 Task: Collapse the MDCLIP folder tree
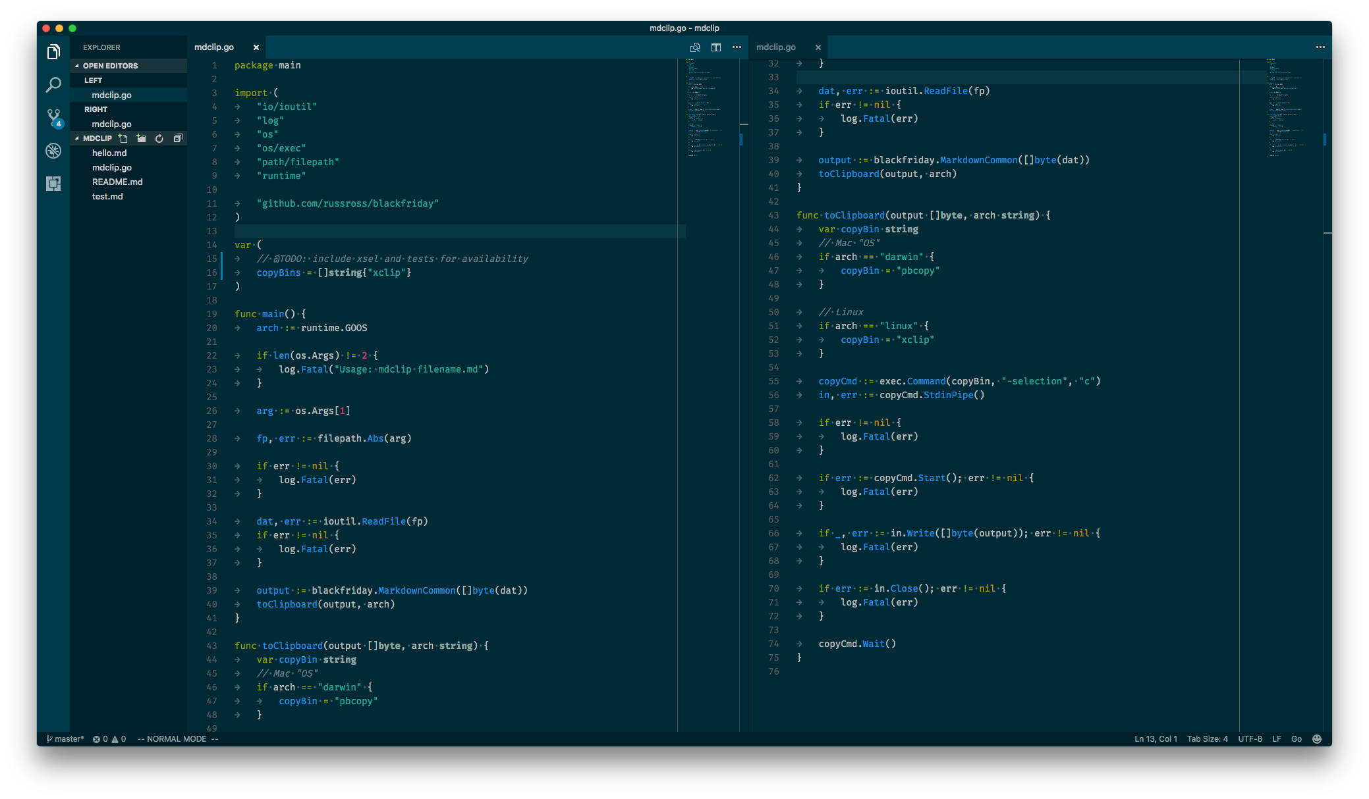pos(99,138)
